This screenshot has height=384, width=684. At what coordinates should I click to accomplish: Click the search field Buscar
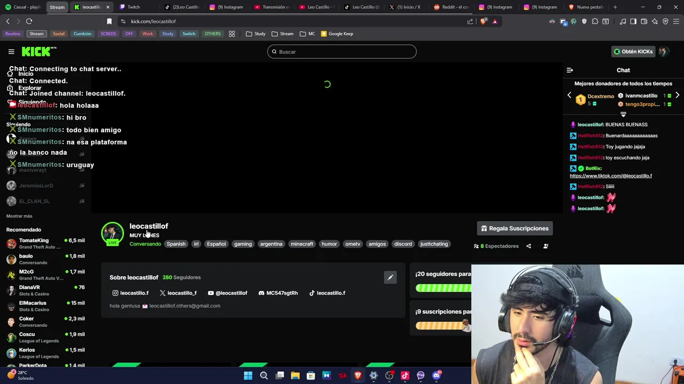click(x=342, y=52)
